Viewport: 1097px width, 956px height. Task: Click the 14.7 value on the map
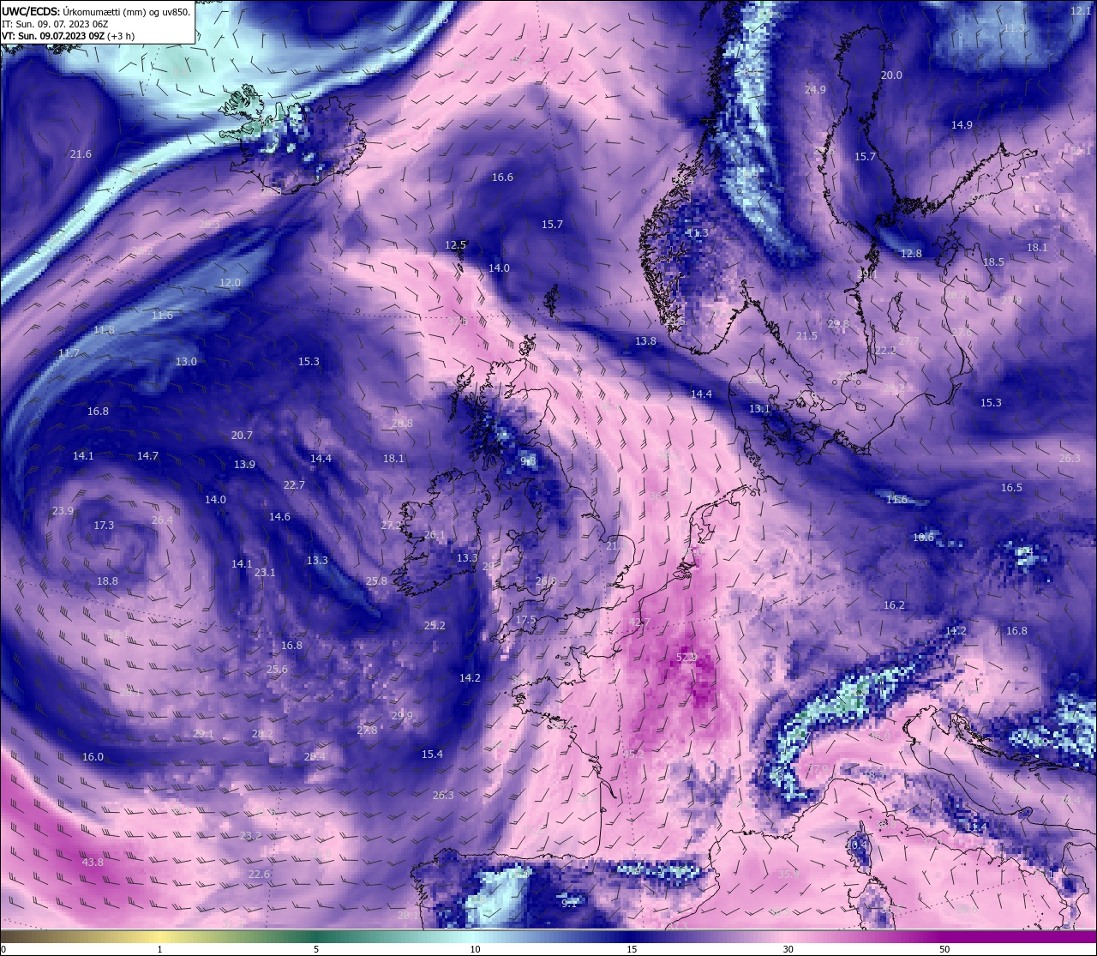[x=147, y=456]
